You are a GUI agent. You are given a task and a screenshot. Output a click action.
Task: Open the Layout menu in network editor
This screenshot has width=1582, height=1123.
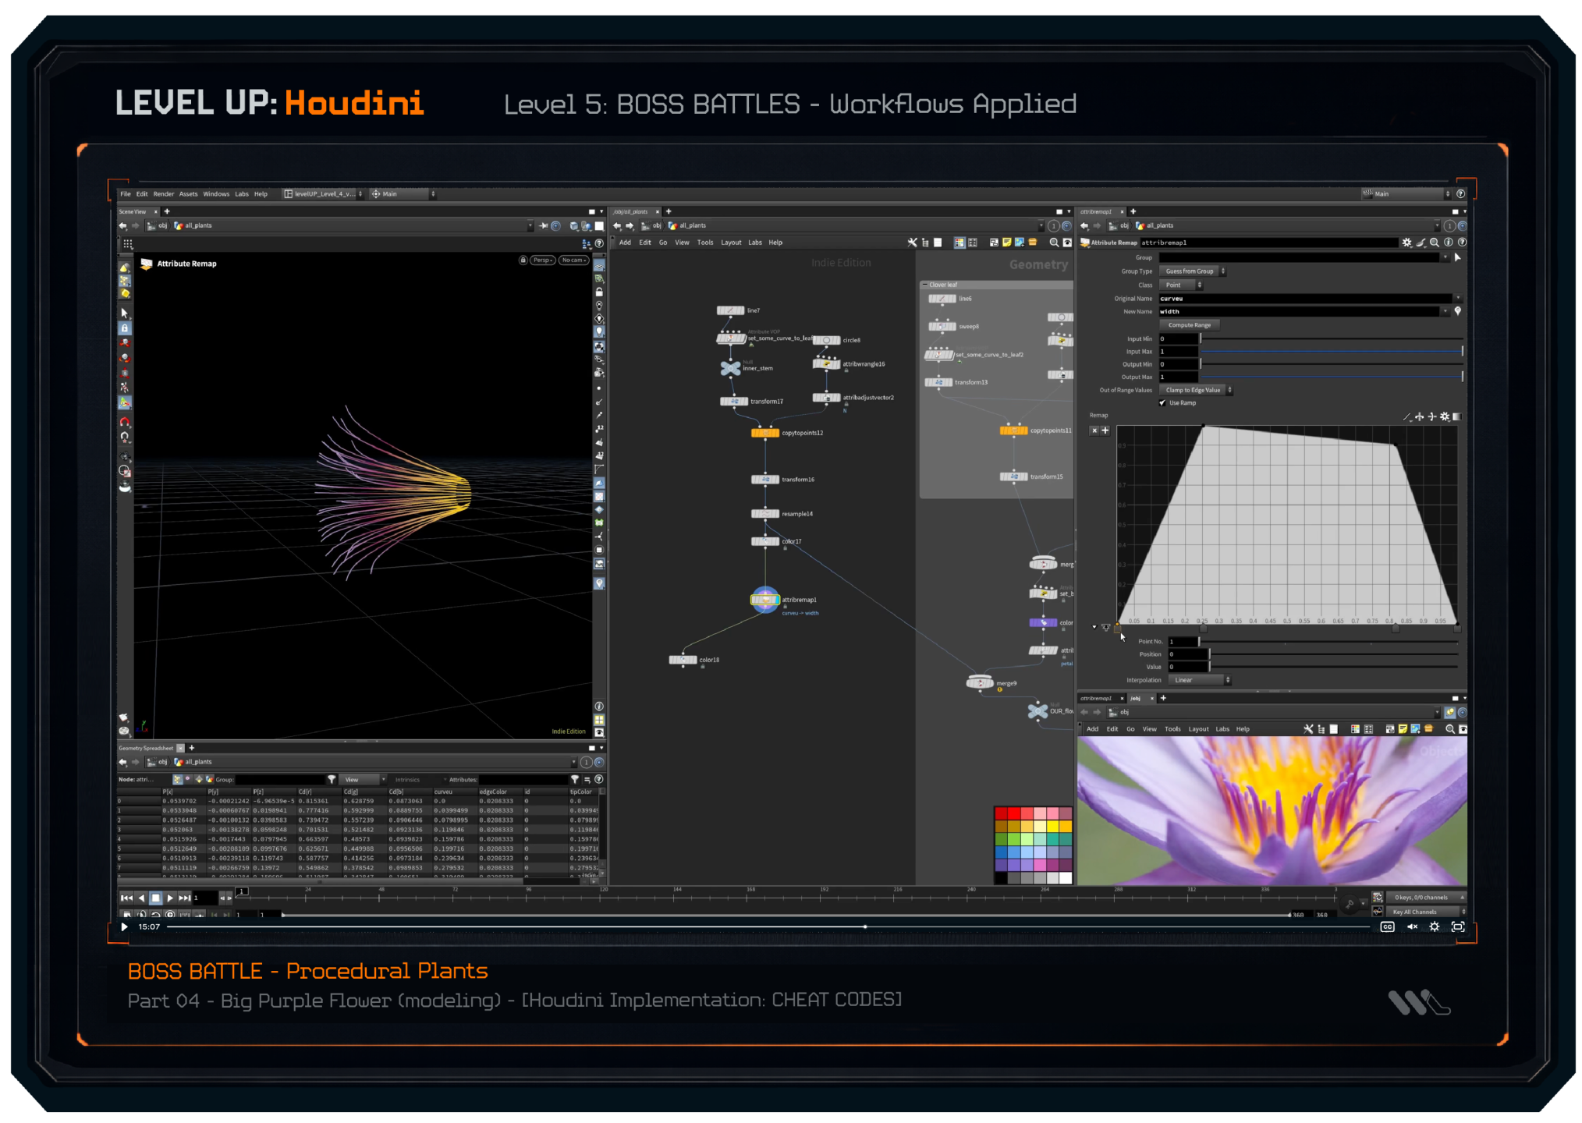tap(730, 243)
